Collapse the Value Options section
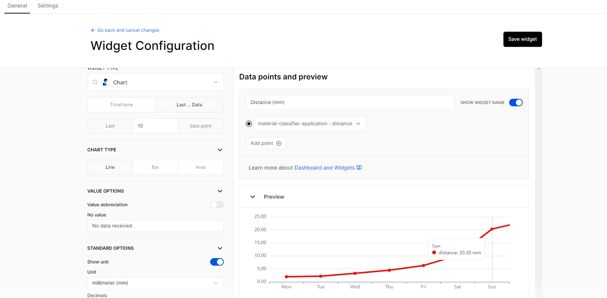 coord(220,191)
